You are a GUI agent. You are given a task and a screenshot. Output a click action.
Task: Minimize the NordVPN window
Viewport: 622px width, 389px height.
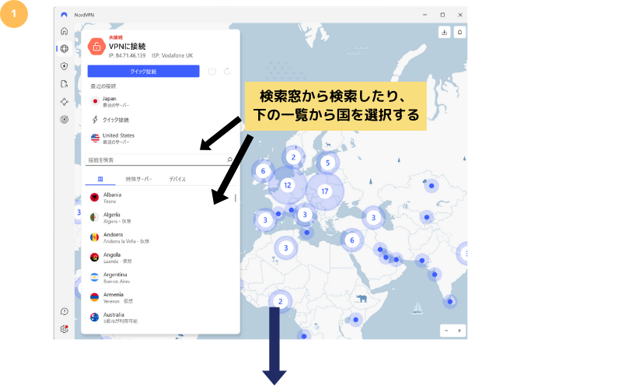(x=425, y=15)
